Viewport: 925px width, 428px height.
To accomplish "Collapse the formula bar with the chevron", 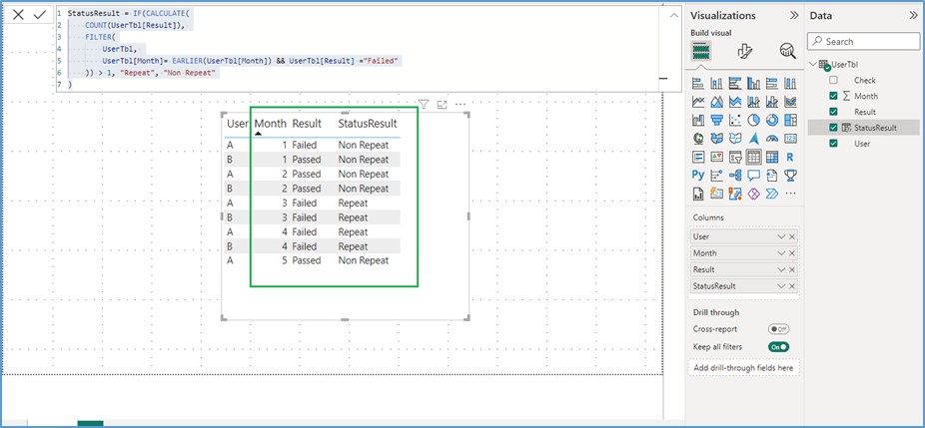I will point(673,17).
